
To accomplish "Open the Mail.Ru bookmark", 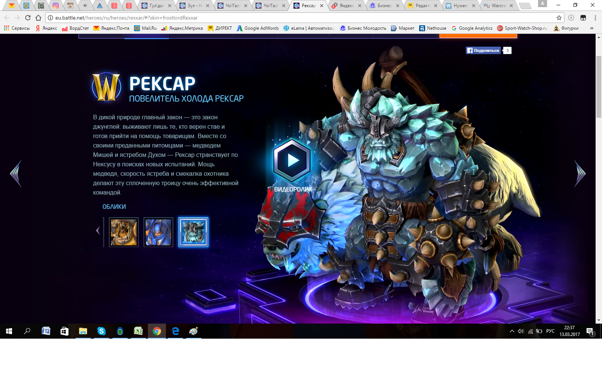I will [145, 28].
